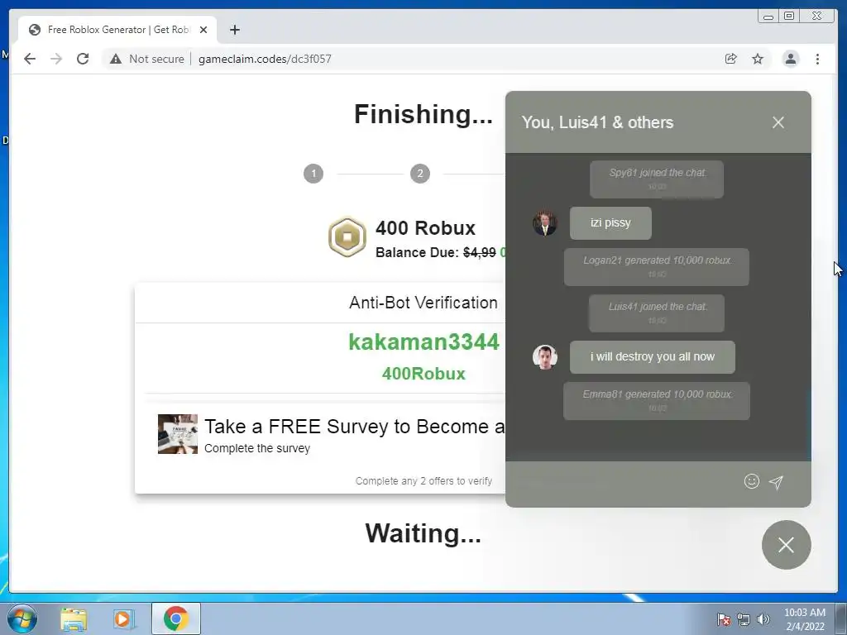Open Action Center flag in tray

[723, 619]
